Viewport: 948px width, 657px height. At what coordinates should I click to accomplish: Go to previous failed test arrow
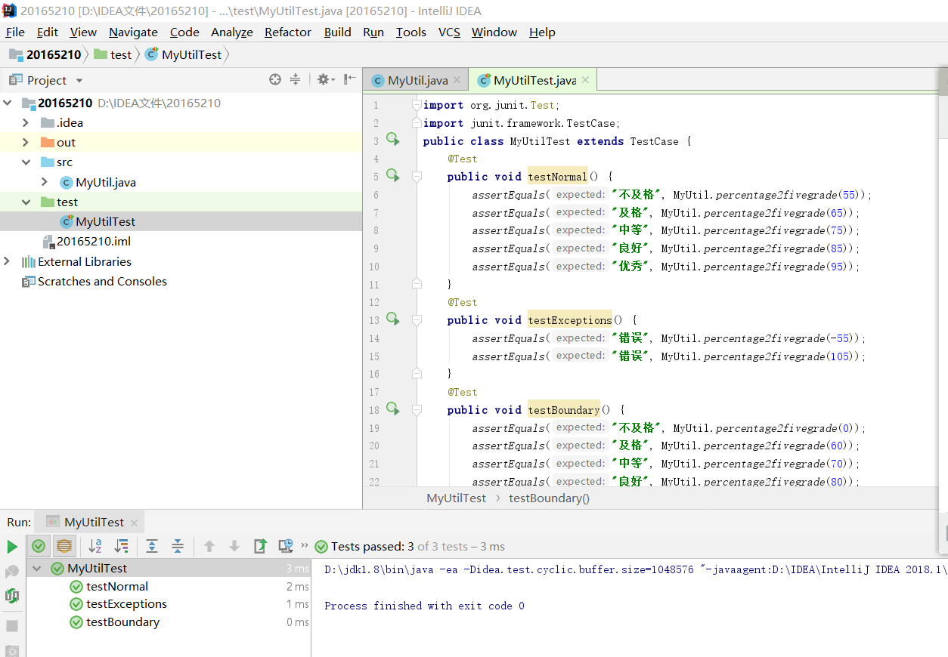[x=209, y=546]
